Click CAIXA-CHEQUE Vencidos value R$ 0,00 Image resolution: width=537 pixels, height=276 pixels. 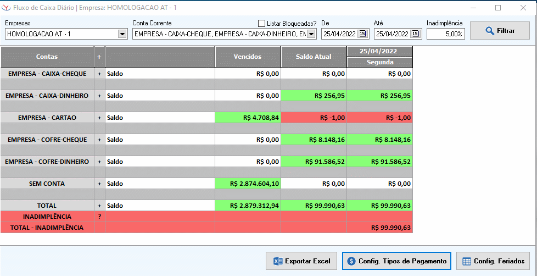coord(248,74)
